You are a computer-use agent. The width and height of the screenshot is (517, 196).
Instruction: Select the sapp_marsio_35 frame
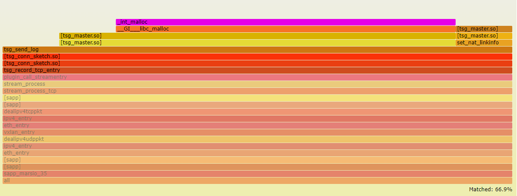[x=257, y=174]
